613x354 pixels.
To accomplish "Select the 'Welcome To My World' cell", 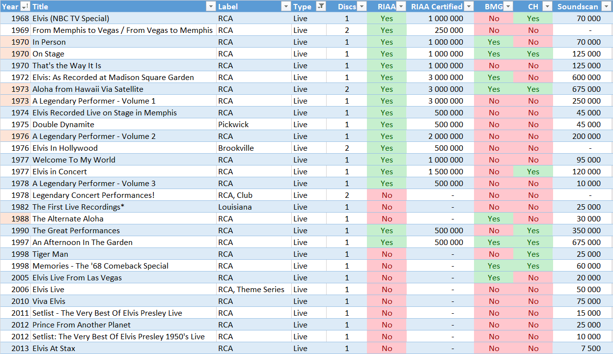I will pos(123,160).
